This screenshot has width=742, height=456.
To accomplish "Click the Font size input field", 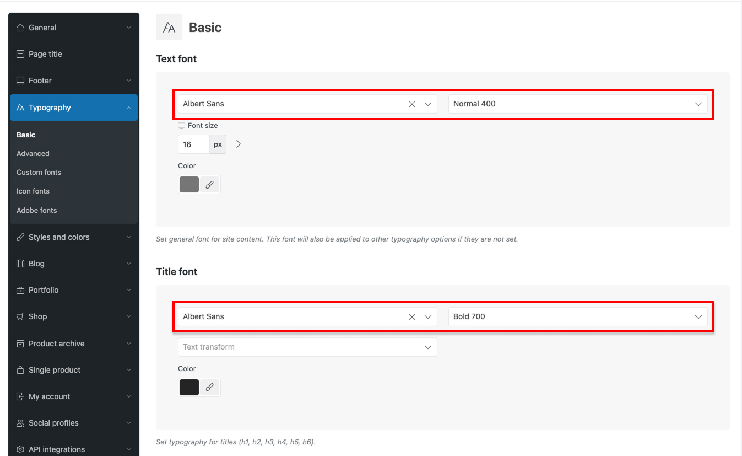I will point(193,144).
